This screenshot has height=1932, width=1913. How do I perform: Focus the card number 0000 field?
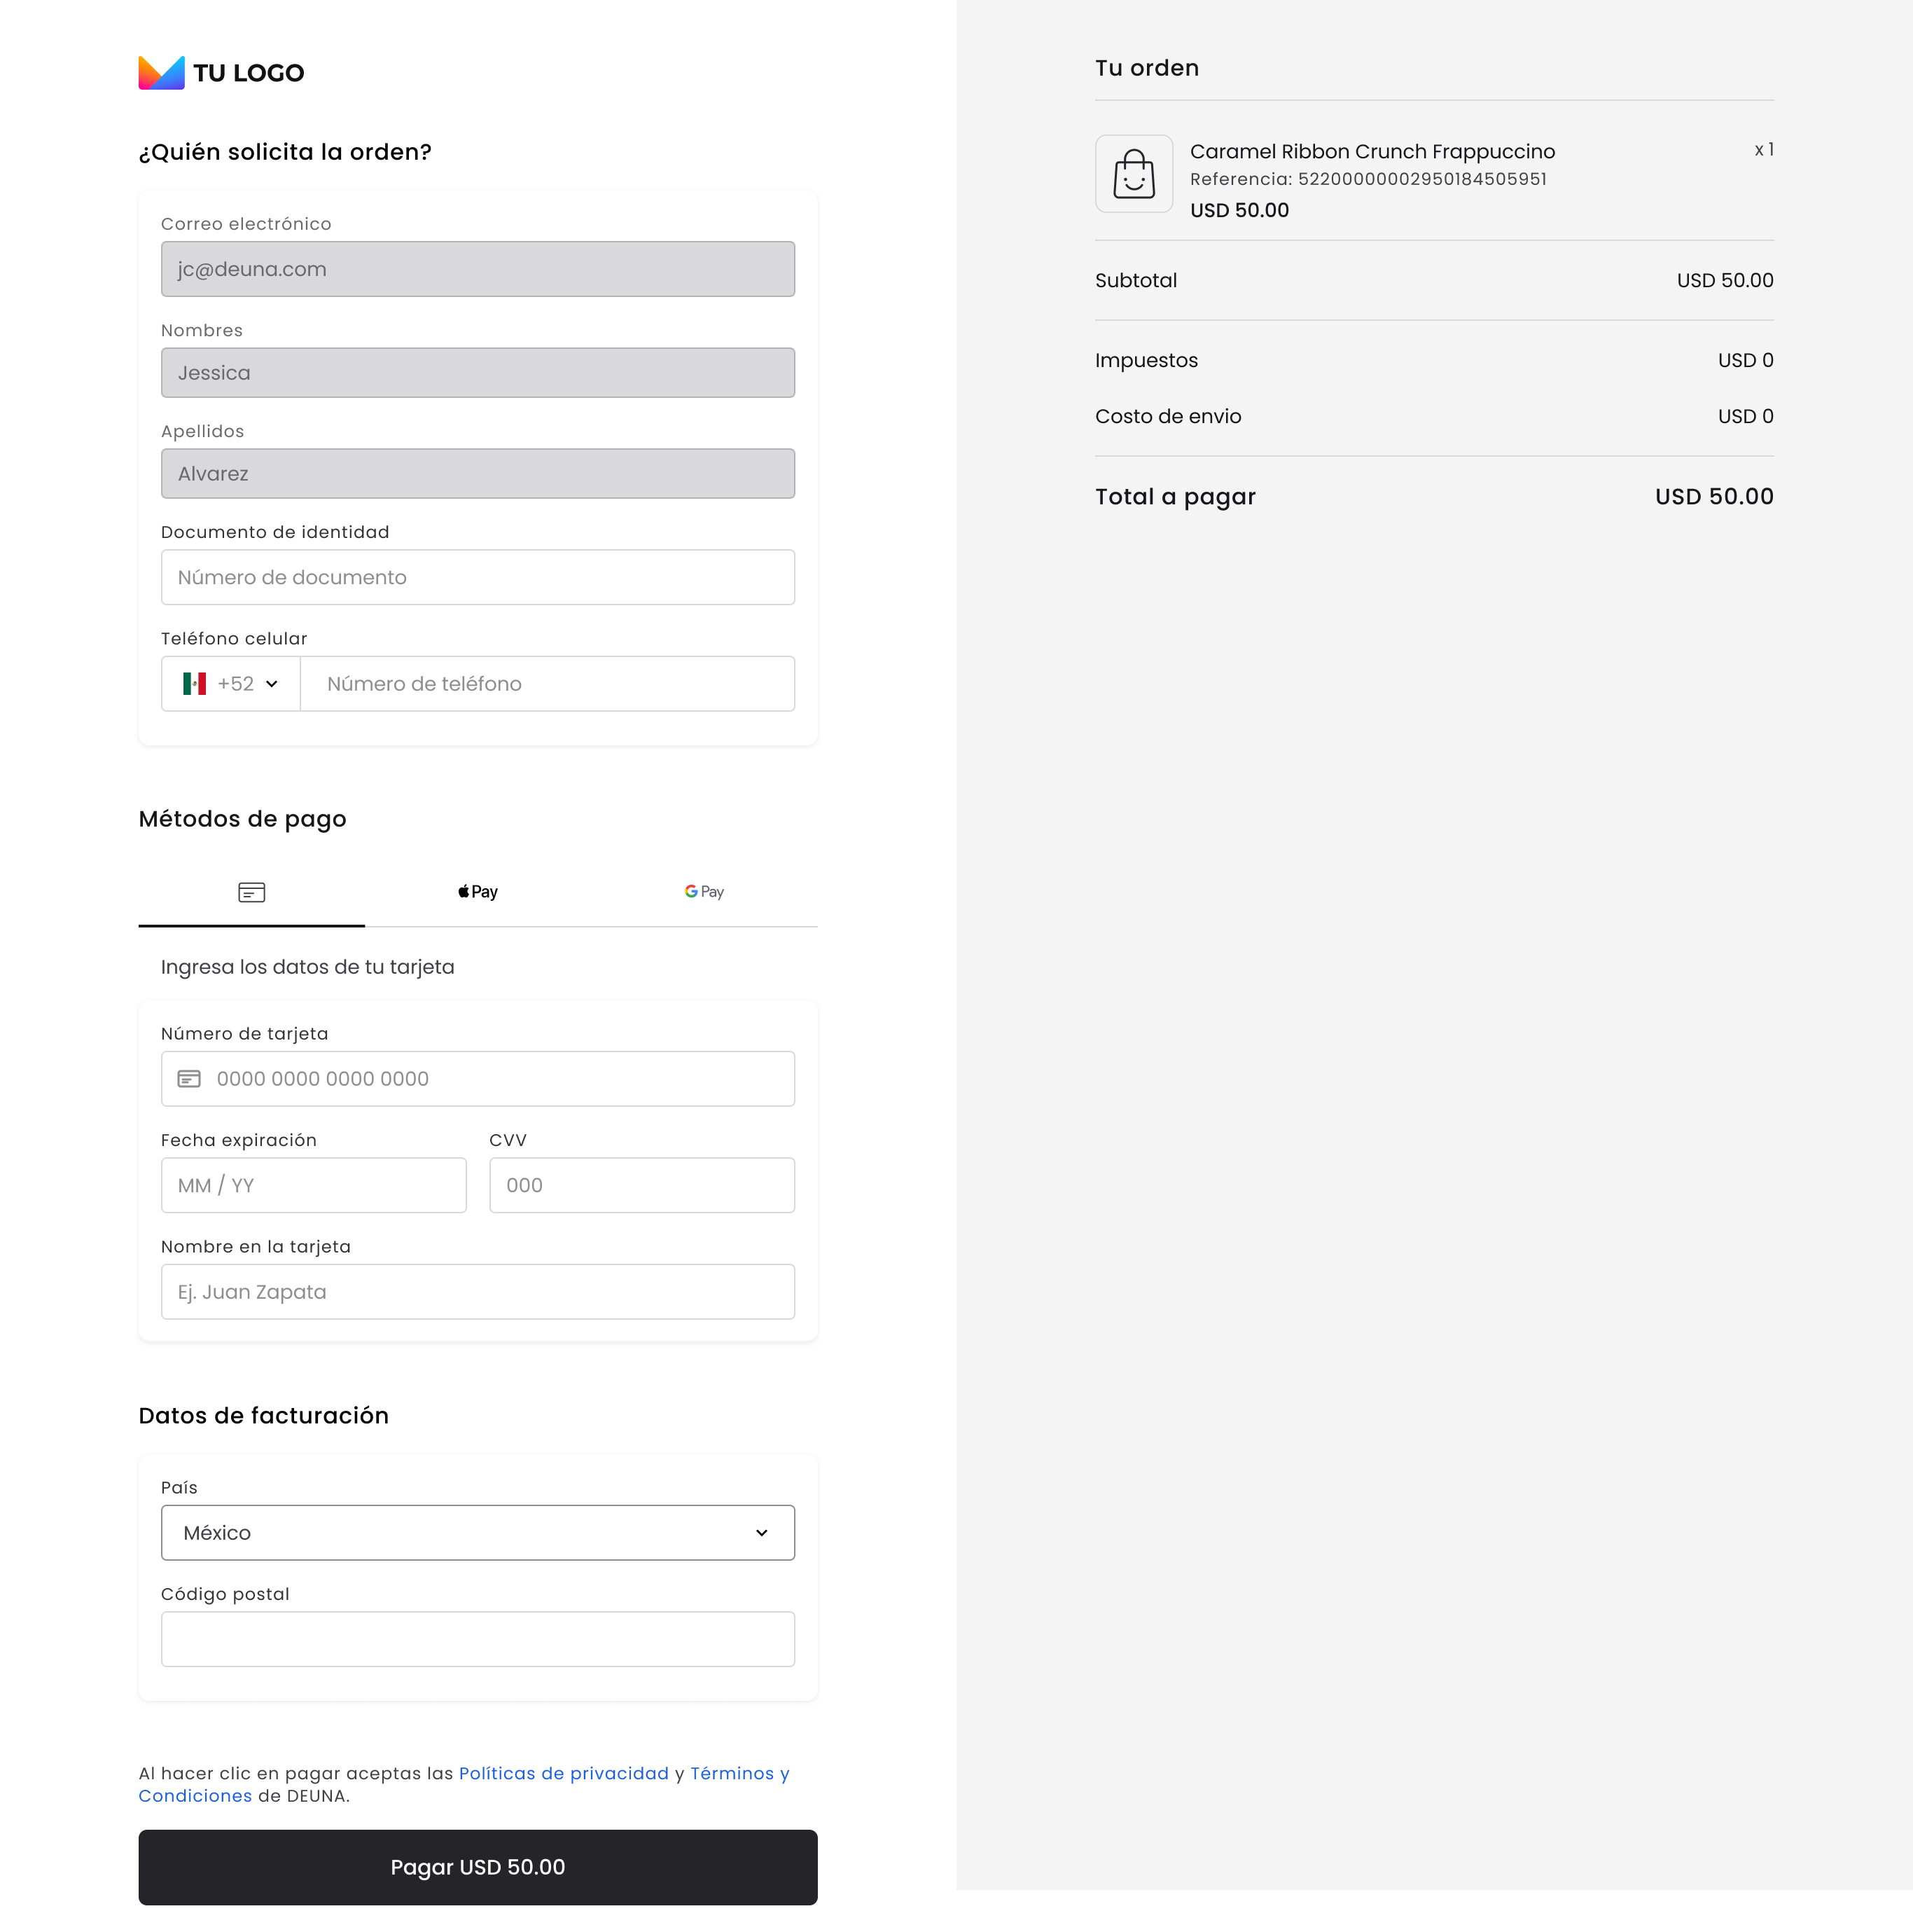point(478,1079)
